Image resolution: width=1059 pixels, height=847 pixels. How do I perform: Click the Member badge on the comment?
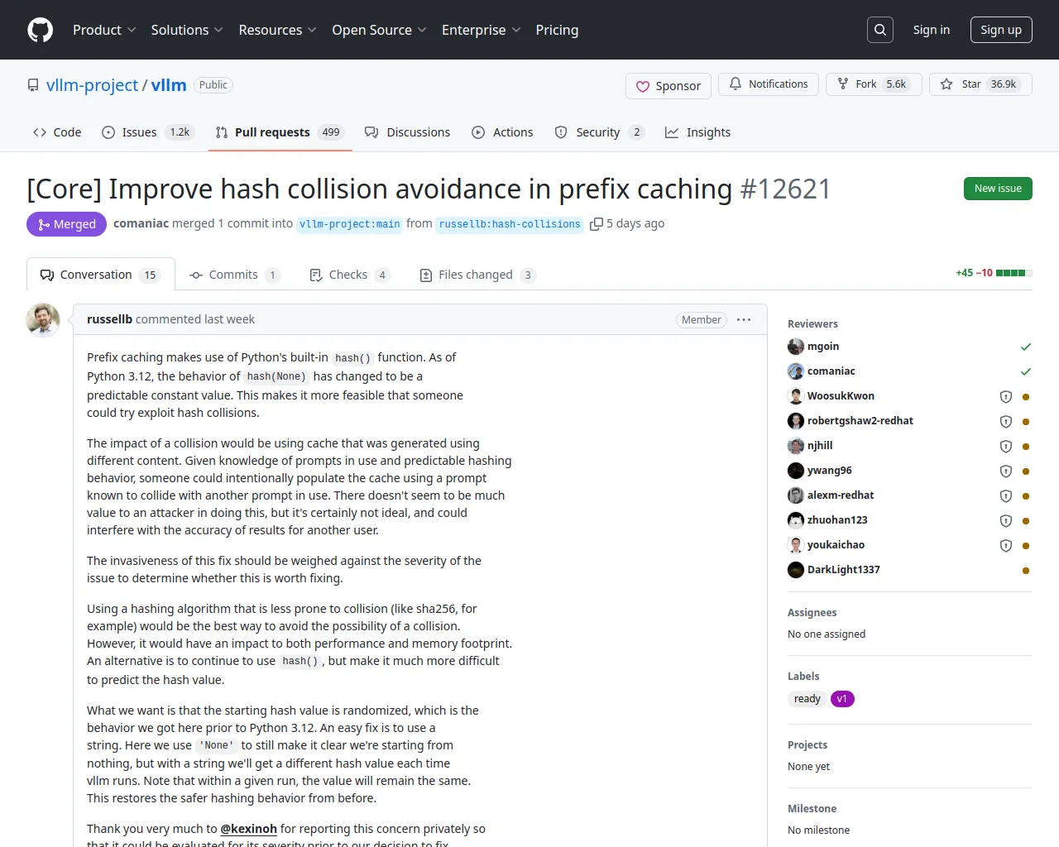pos(702,320)
